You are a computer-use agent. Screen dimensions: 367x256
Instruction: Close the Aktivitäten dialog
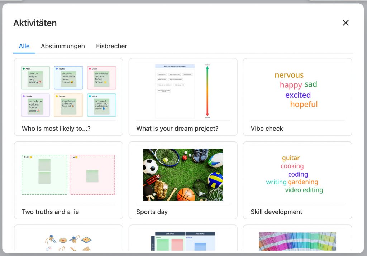pyautogui.click(x=345, y=23)
